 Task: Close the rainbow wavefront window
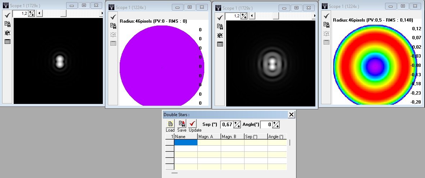[415, 6]
